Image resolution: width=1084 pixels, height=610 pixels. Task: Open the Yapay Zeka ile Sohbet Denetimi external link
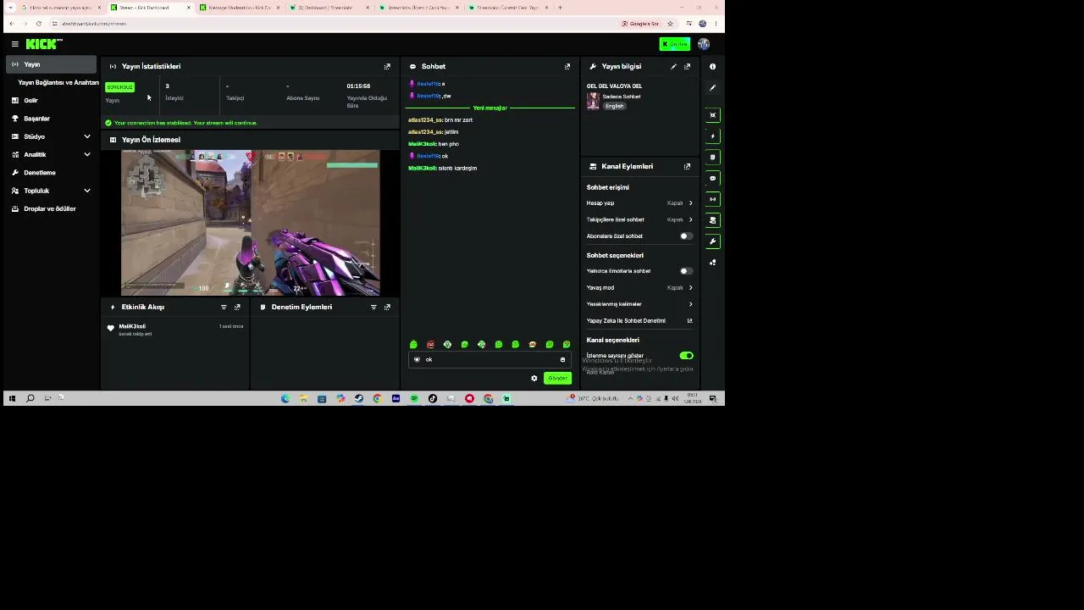pos(689,320)
